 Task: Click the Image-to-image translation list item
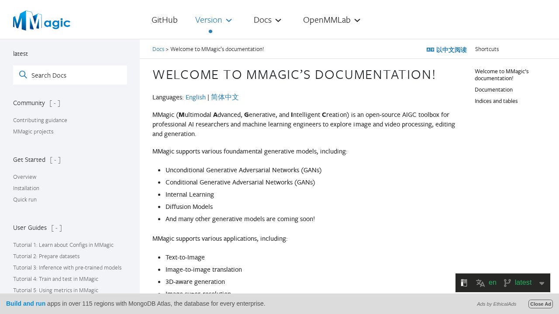point(204,270)
